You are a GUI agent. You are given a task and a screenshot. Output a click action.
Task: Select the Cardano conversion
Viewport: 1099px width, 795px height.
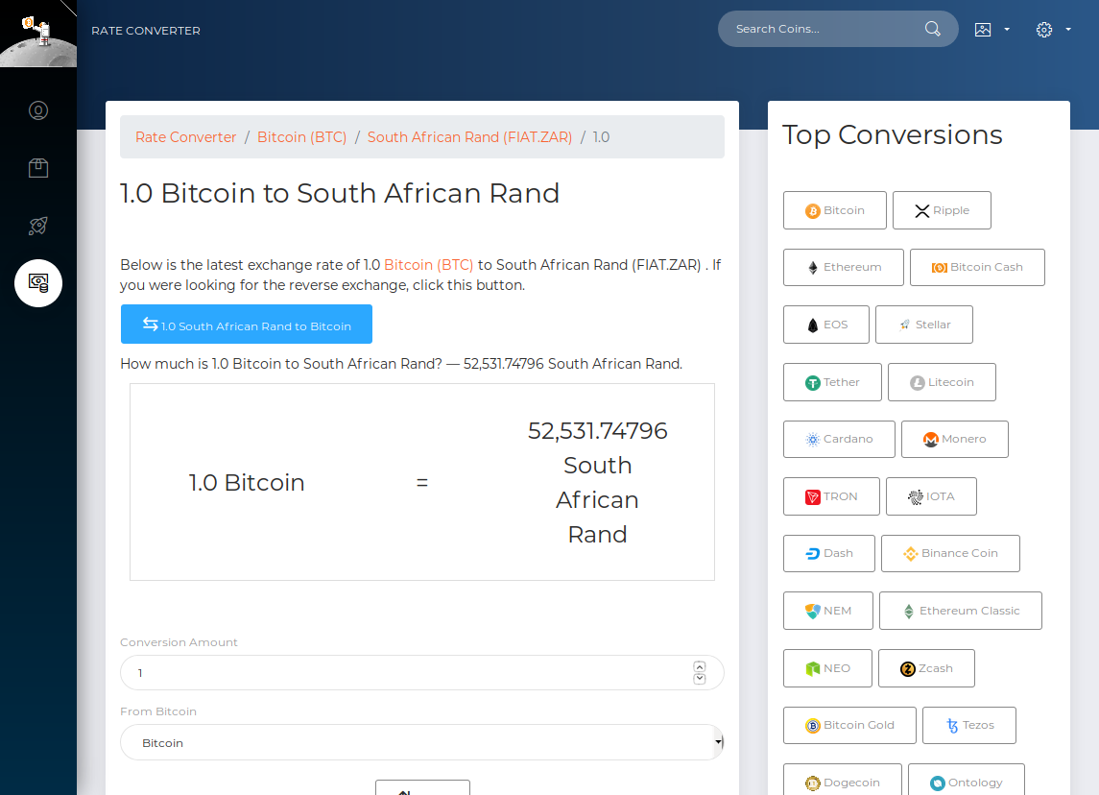[x=839, y=439]
